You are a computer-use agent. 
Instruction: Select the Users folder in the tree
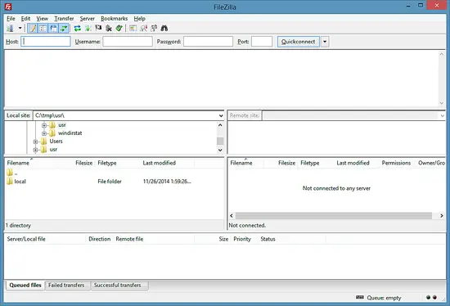(56, 142)
